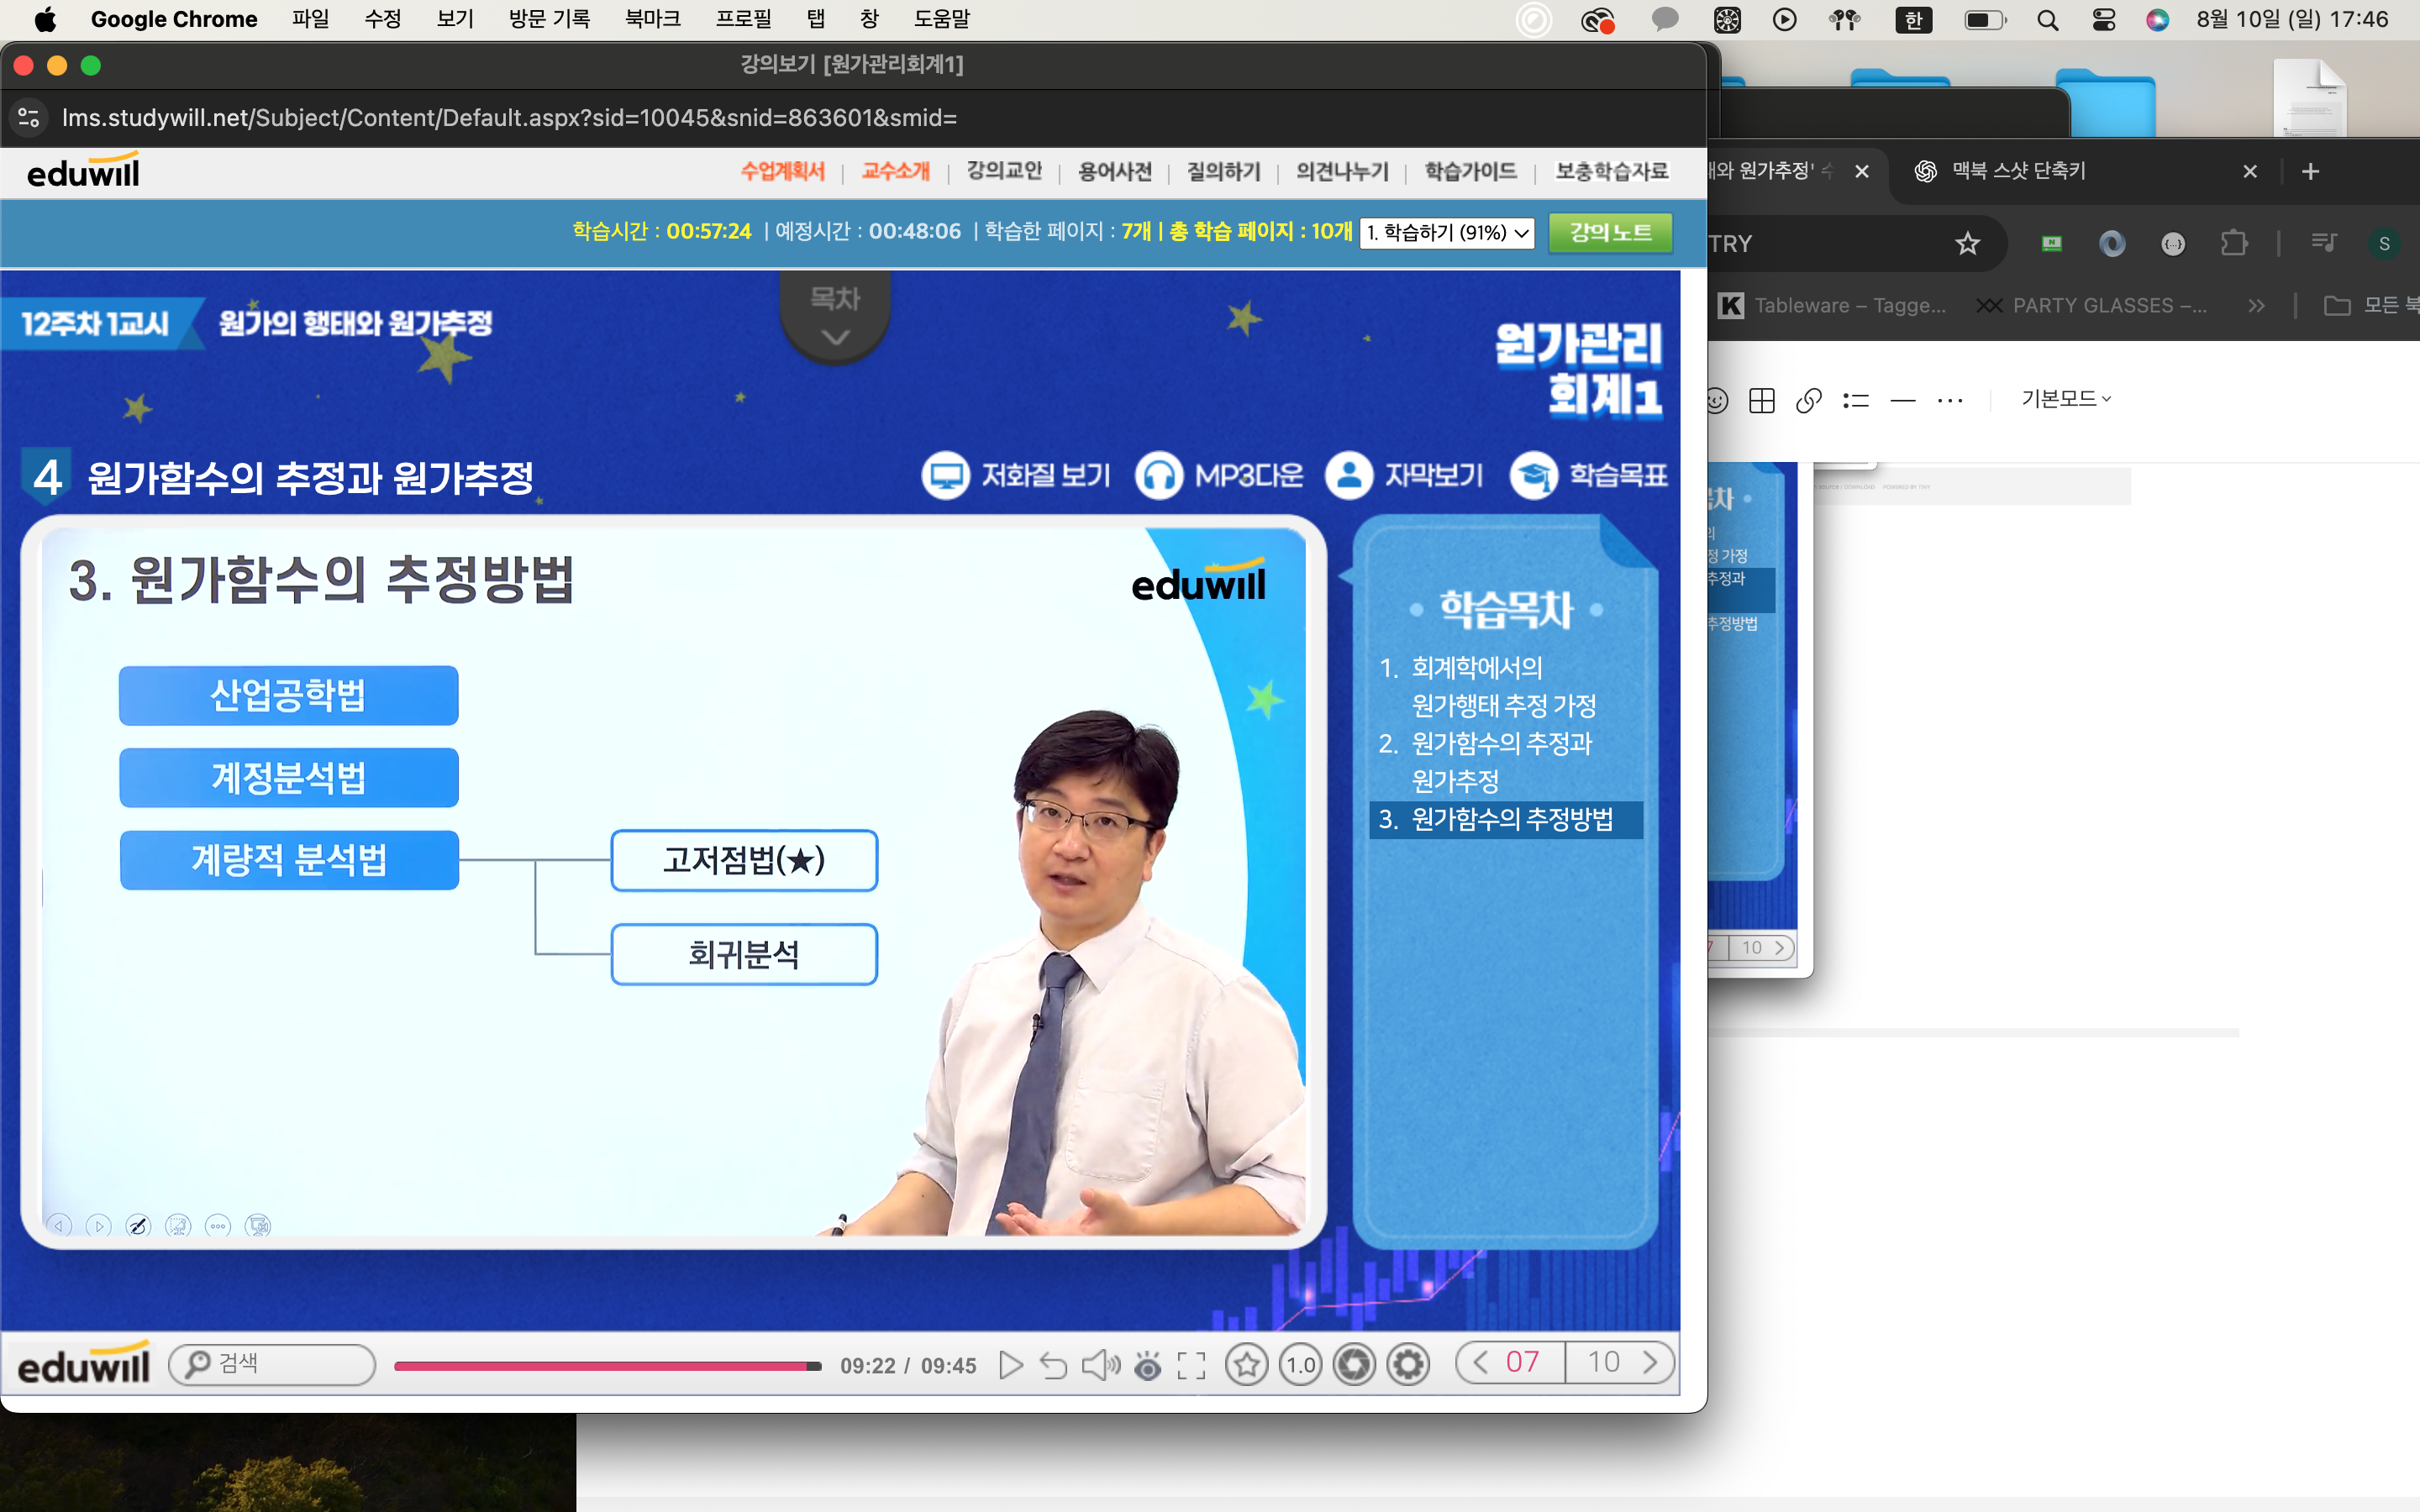
Task: Click the replay back arrow icon
Action: (1053, 1365)
